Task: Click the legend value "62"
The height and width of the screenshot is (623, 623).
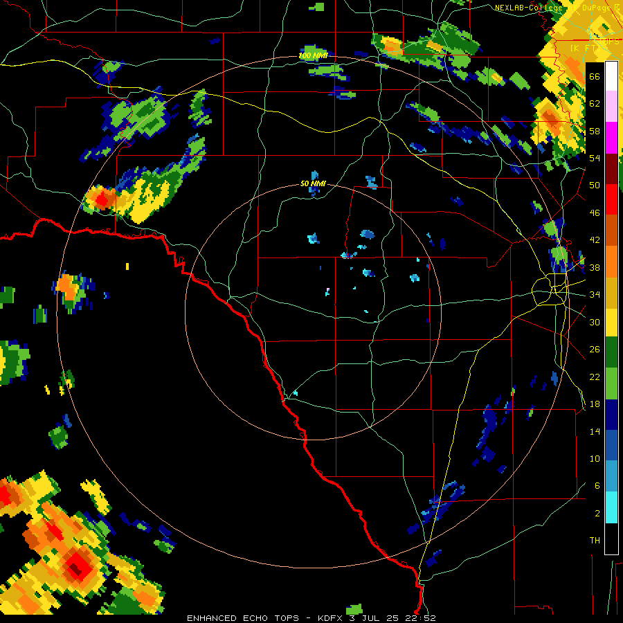Action: click(595, 104)
